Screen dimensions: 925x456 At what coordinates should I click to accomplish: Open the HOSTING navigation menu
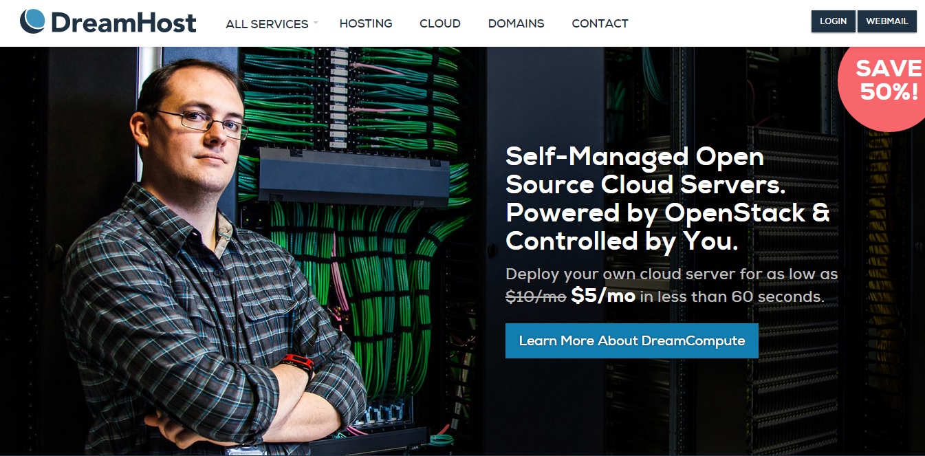(365, 23)
